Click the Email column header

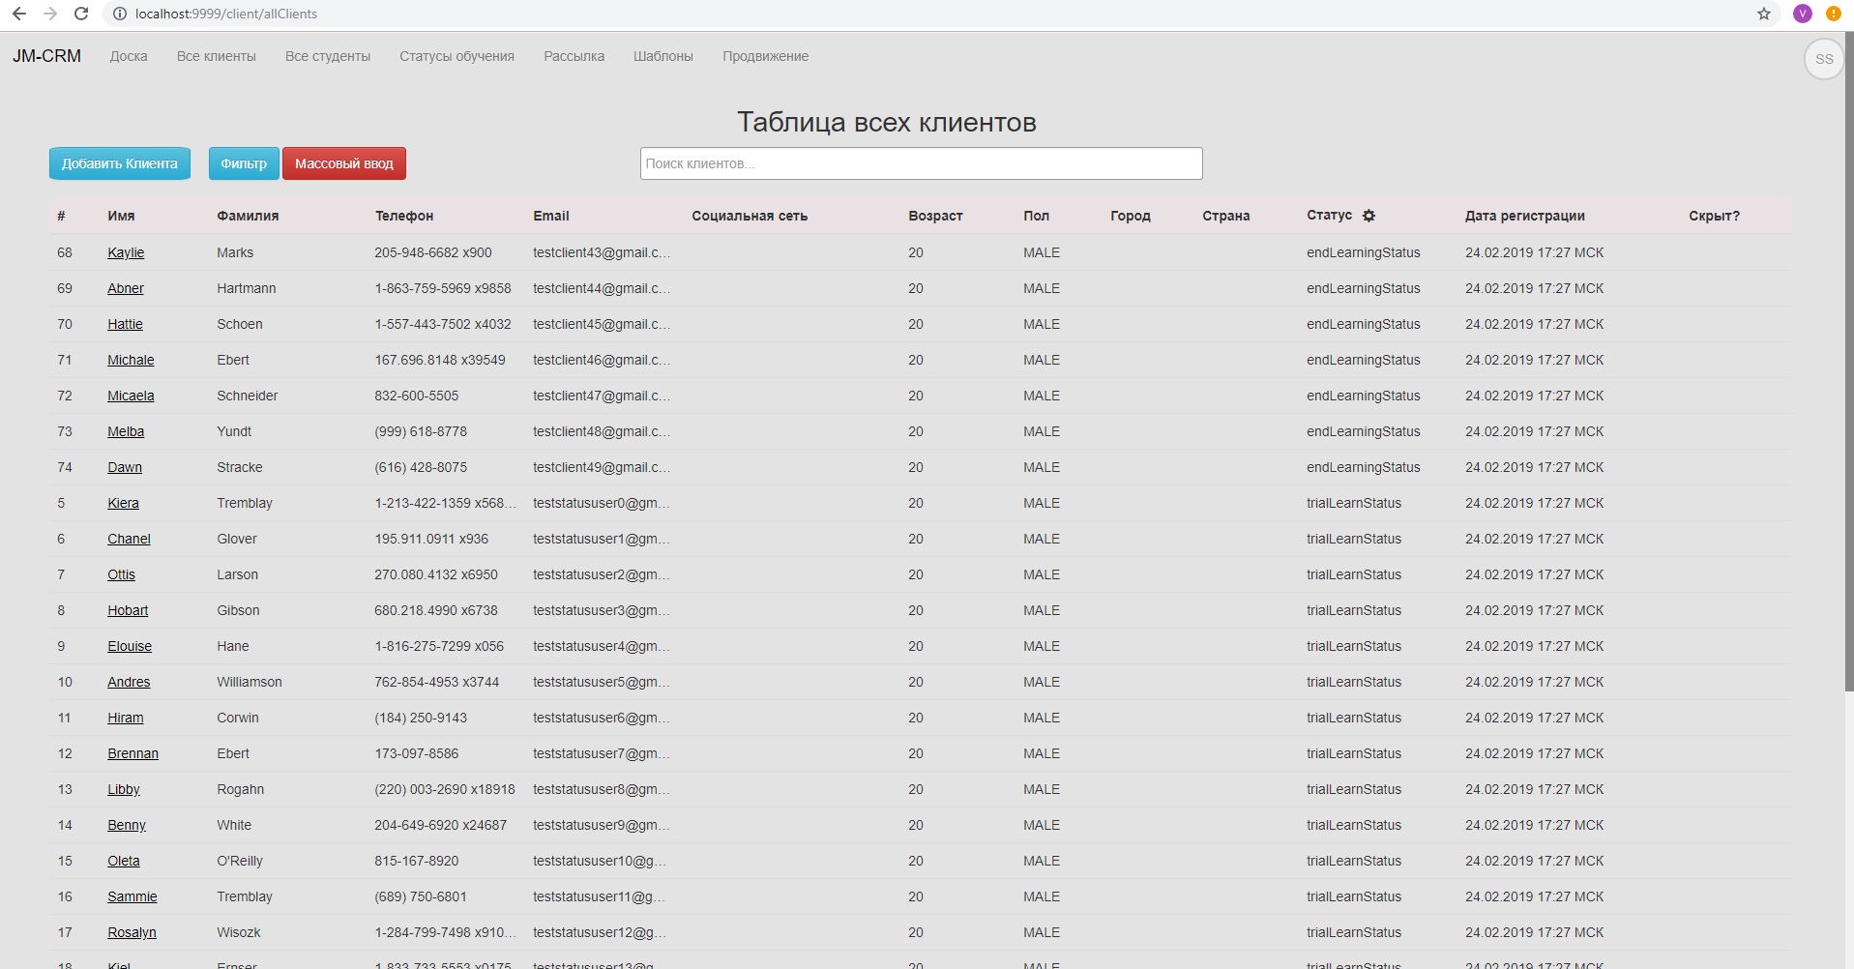click(551, 216)
